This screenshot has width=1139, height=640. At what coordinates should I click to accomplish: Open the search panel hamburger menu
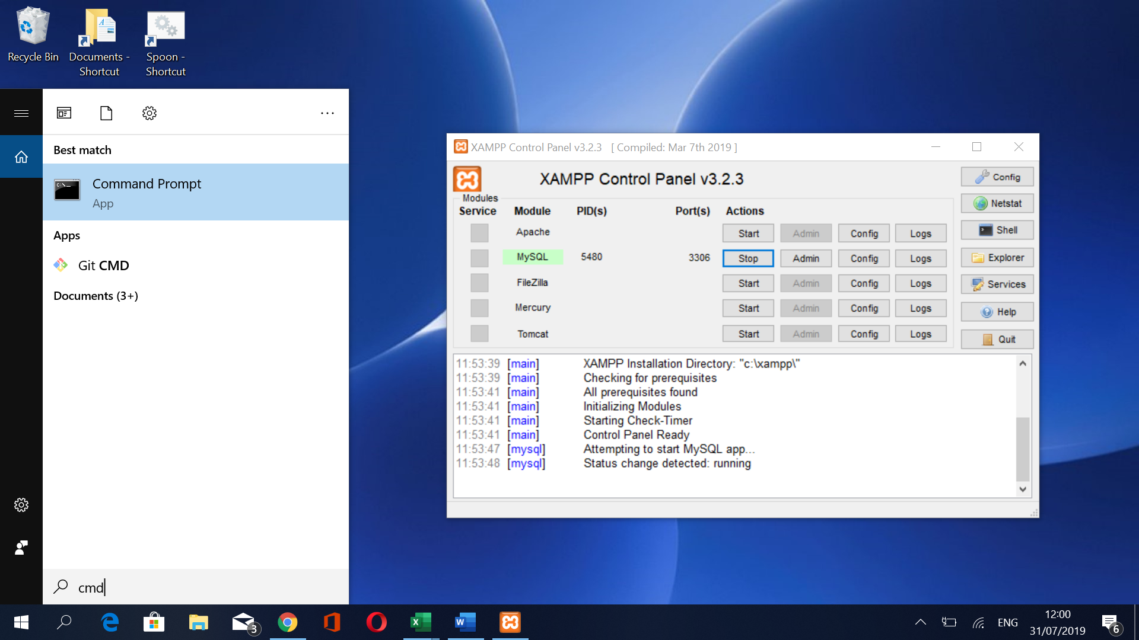[x=21, y=112]
